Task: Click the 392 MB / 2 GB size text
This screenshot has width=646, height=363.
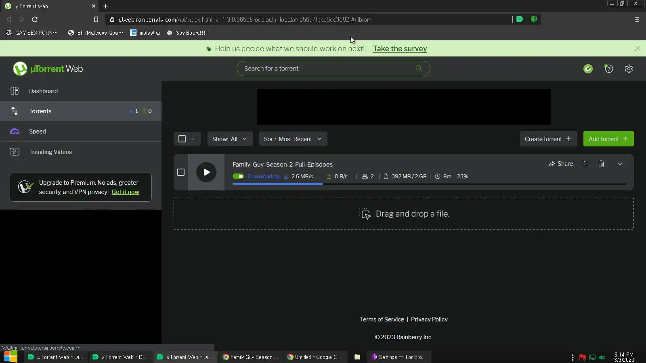Action: pos(409,176)
